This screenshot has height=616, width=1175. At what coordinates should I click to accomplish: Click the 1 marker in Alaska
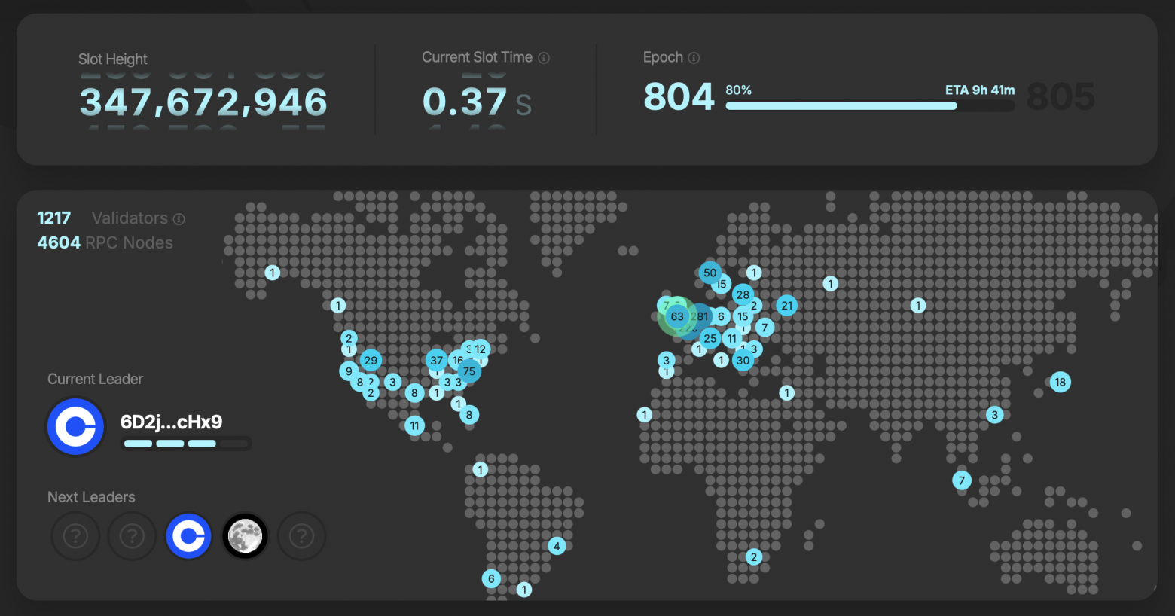273,273
